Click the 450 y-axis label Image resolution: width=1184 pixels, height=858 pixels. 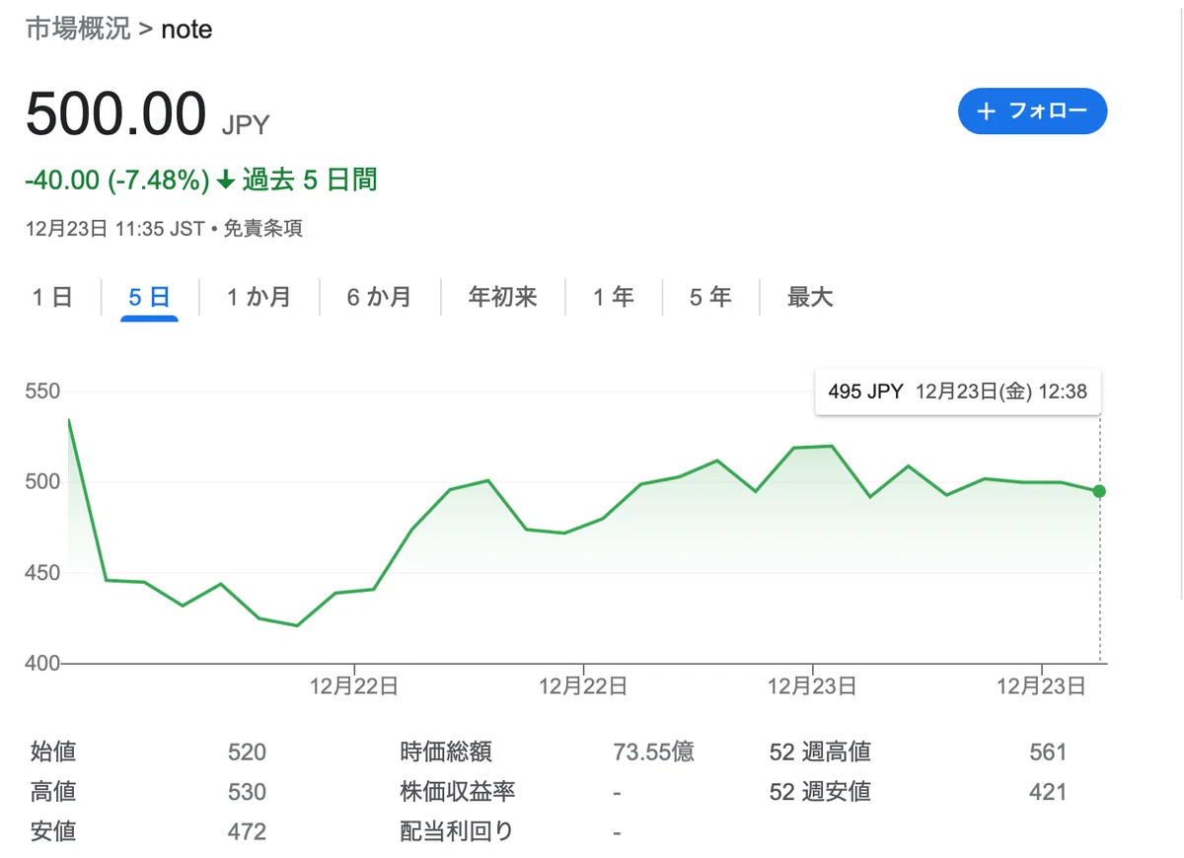coord(43,573)
